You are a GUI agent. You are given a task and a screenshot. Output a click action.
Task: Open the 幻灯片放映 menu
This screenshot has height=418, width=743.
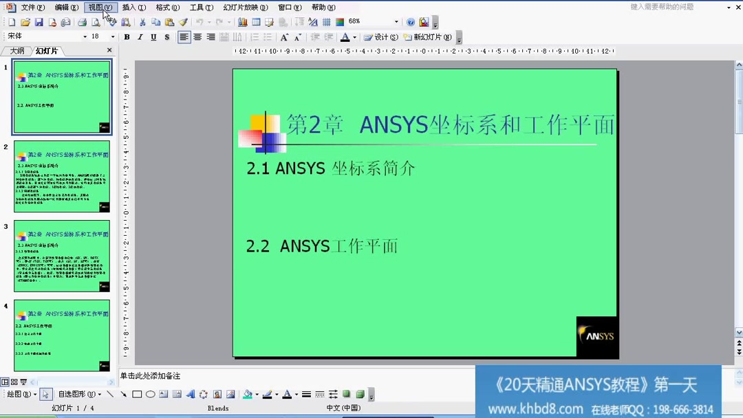tap(245, 7)
